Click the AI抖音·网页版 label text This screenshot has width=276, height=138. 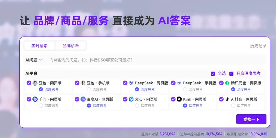click(244, 99)
